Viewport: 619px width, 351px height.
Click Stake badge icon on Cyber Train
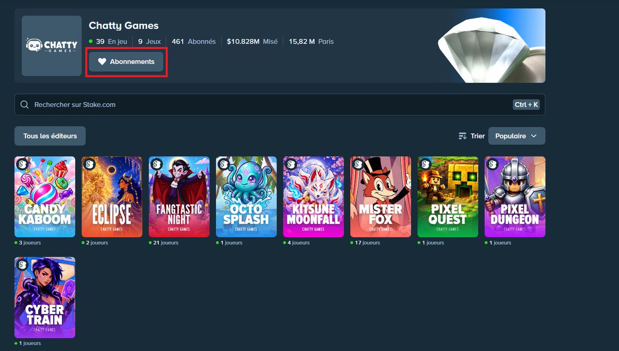(22, 265)
